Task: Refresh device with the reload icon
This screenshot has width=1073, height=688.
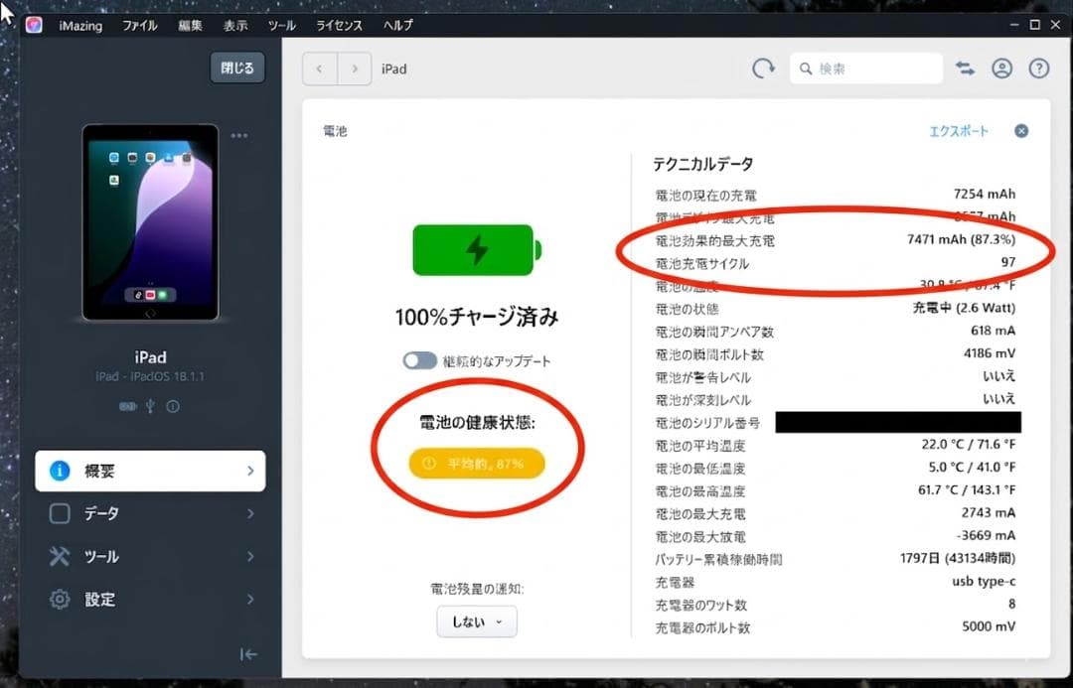Action: coord(763,69)
